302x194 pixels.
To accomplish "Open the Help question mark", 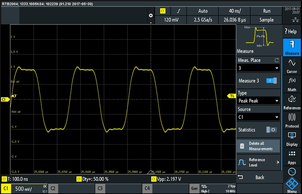I will tap(292, 31).
